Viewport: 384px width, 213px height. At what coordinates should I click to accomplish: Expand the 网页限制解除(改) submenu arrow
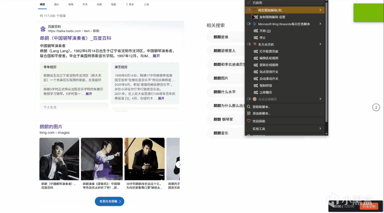point(320,10)
